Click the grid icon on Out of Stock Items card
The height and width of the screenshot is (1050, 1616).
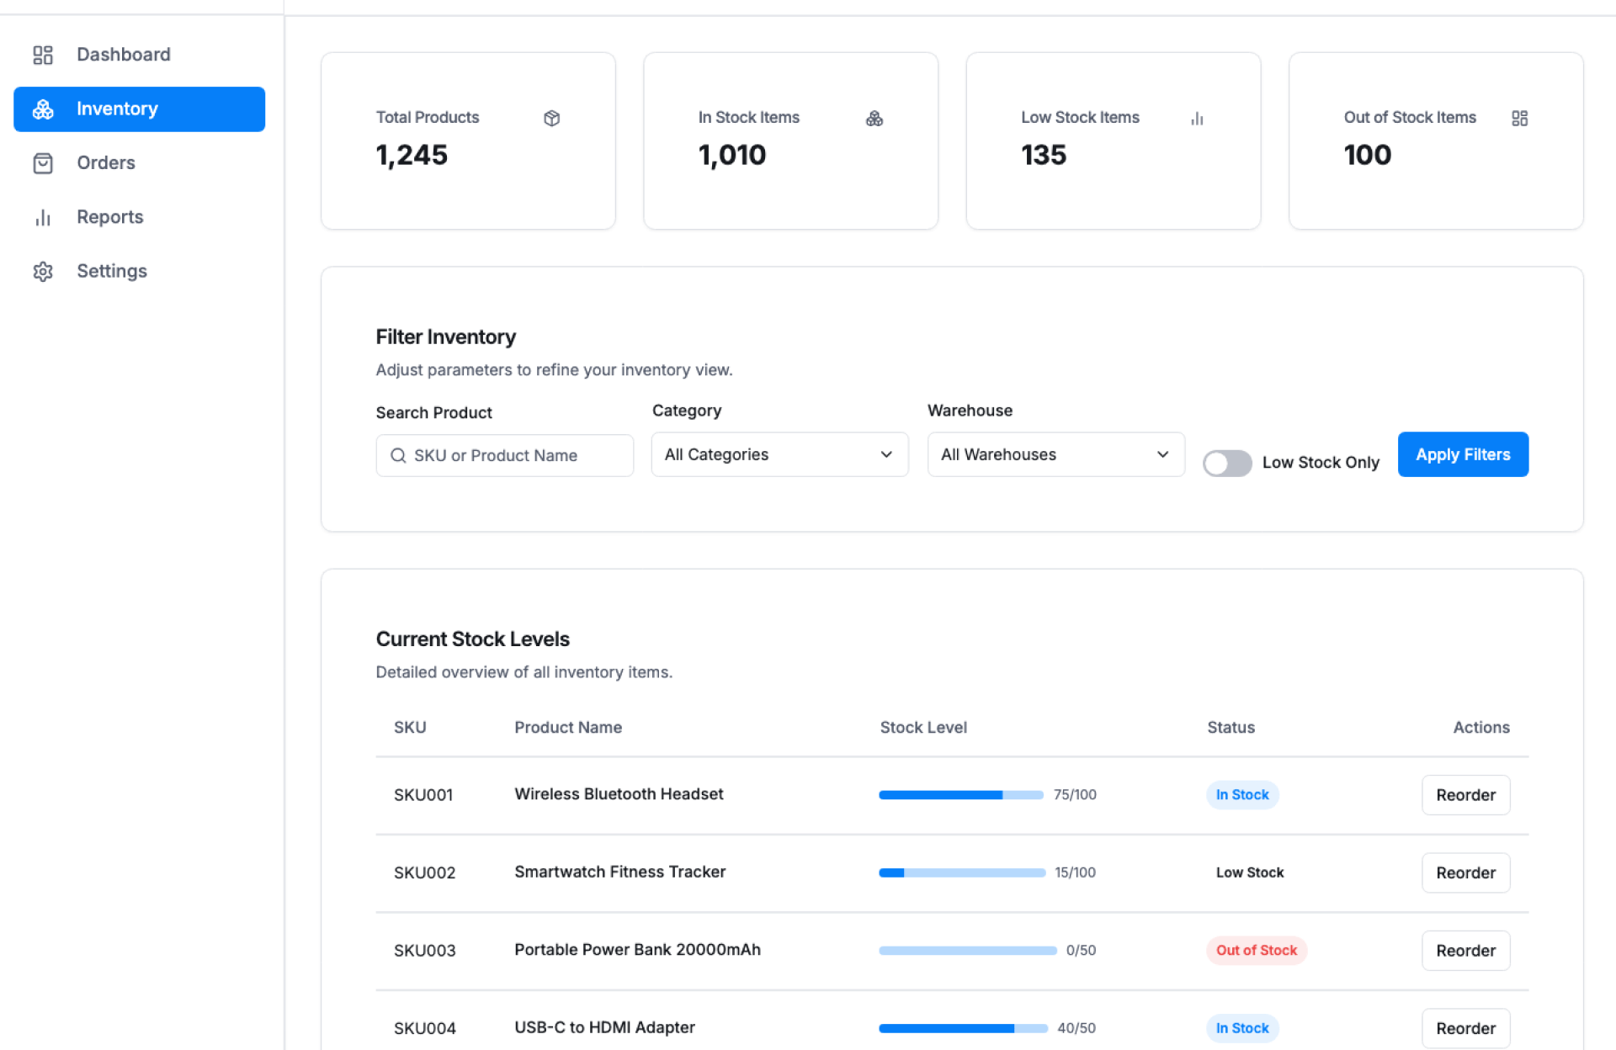[1519, 119]
